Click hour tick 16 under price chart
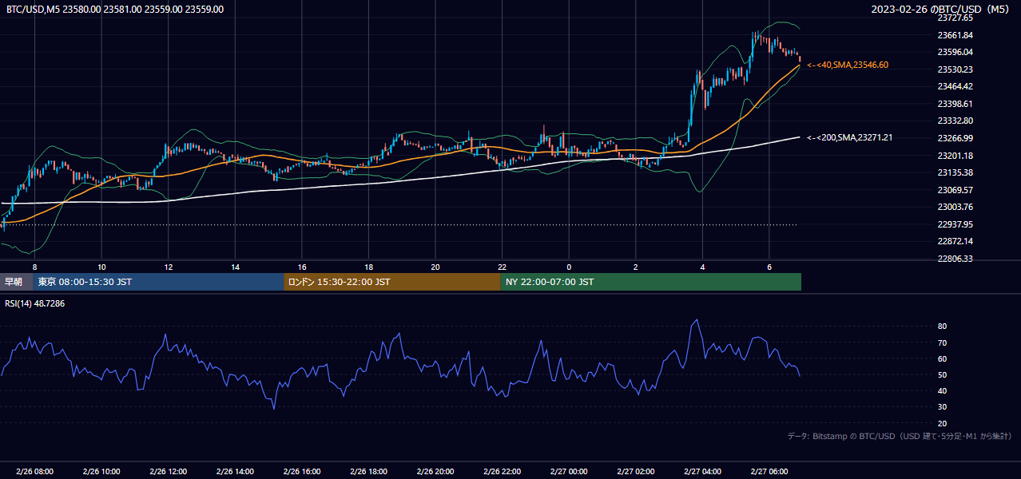 (x=302, y=267)
